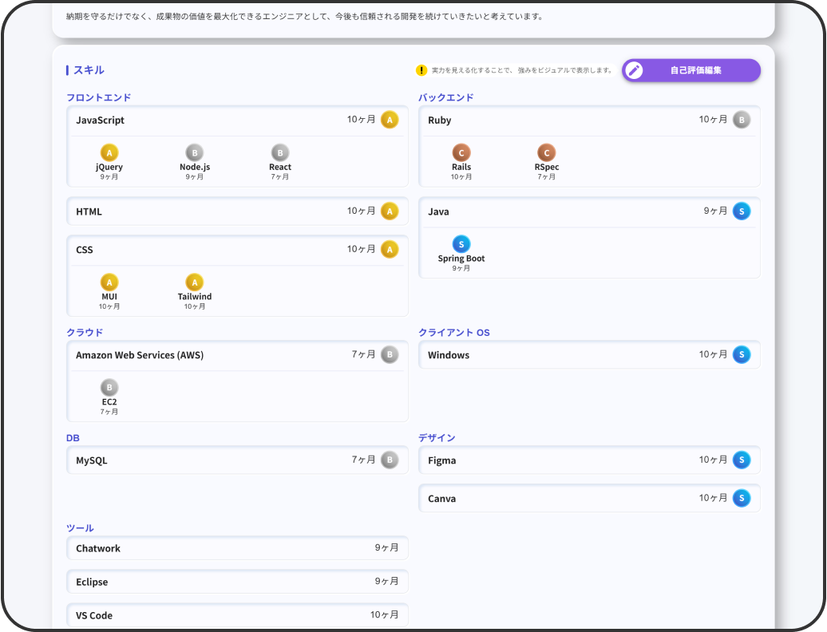Click the バックエンド category heading

[445, 97]
